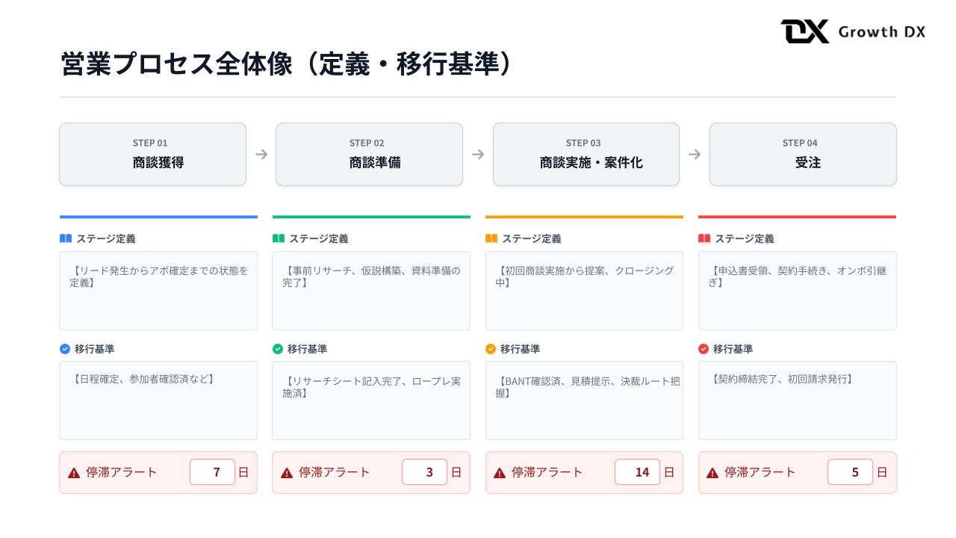Click warning triangle in 14日 stagnation alert
The width and height of the screenshot is (956, 538).
click(500, 473)
